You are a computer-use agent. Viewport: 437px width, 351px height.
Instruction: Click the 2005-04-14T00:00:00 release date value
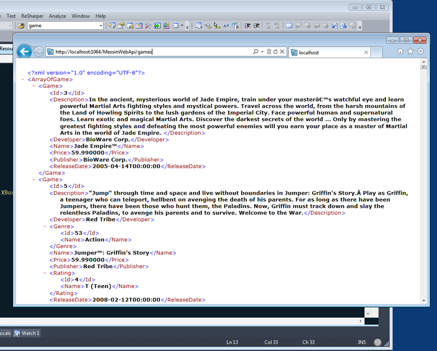click(126, 166)
